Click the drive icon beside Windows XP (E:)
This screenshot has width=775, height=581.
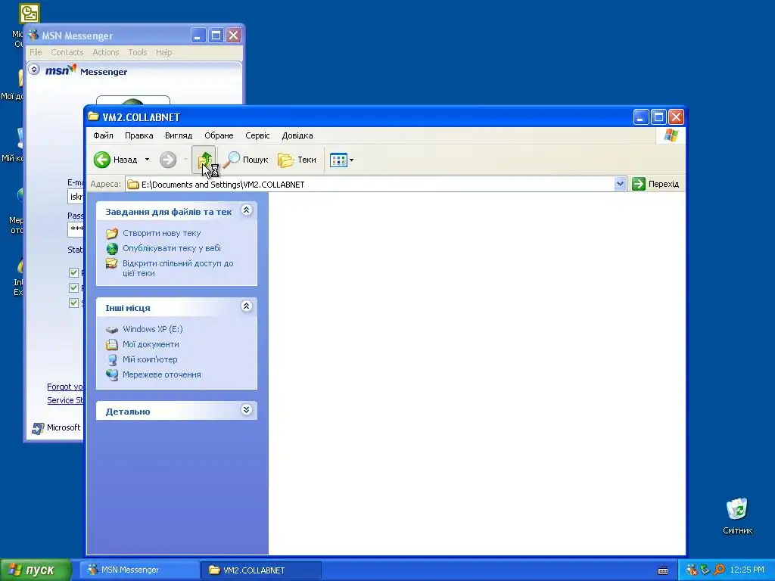pyautogui.click(x=112, y=330)
